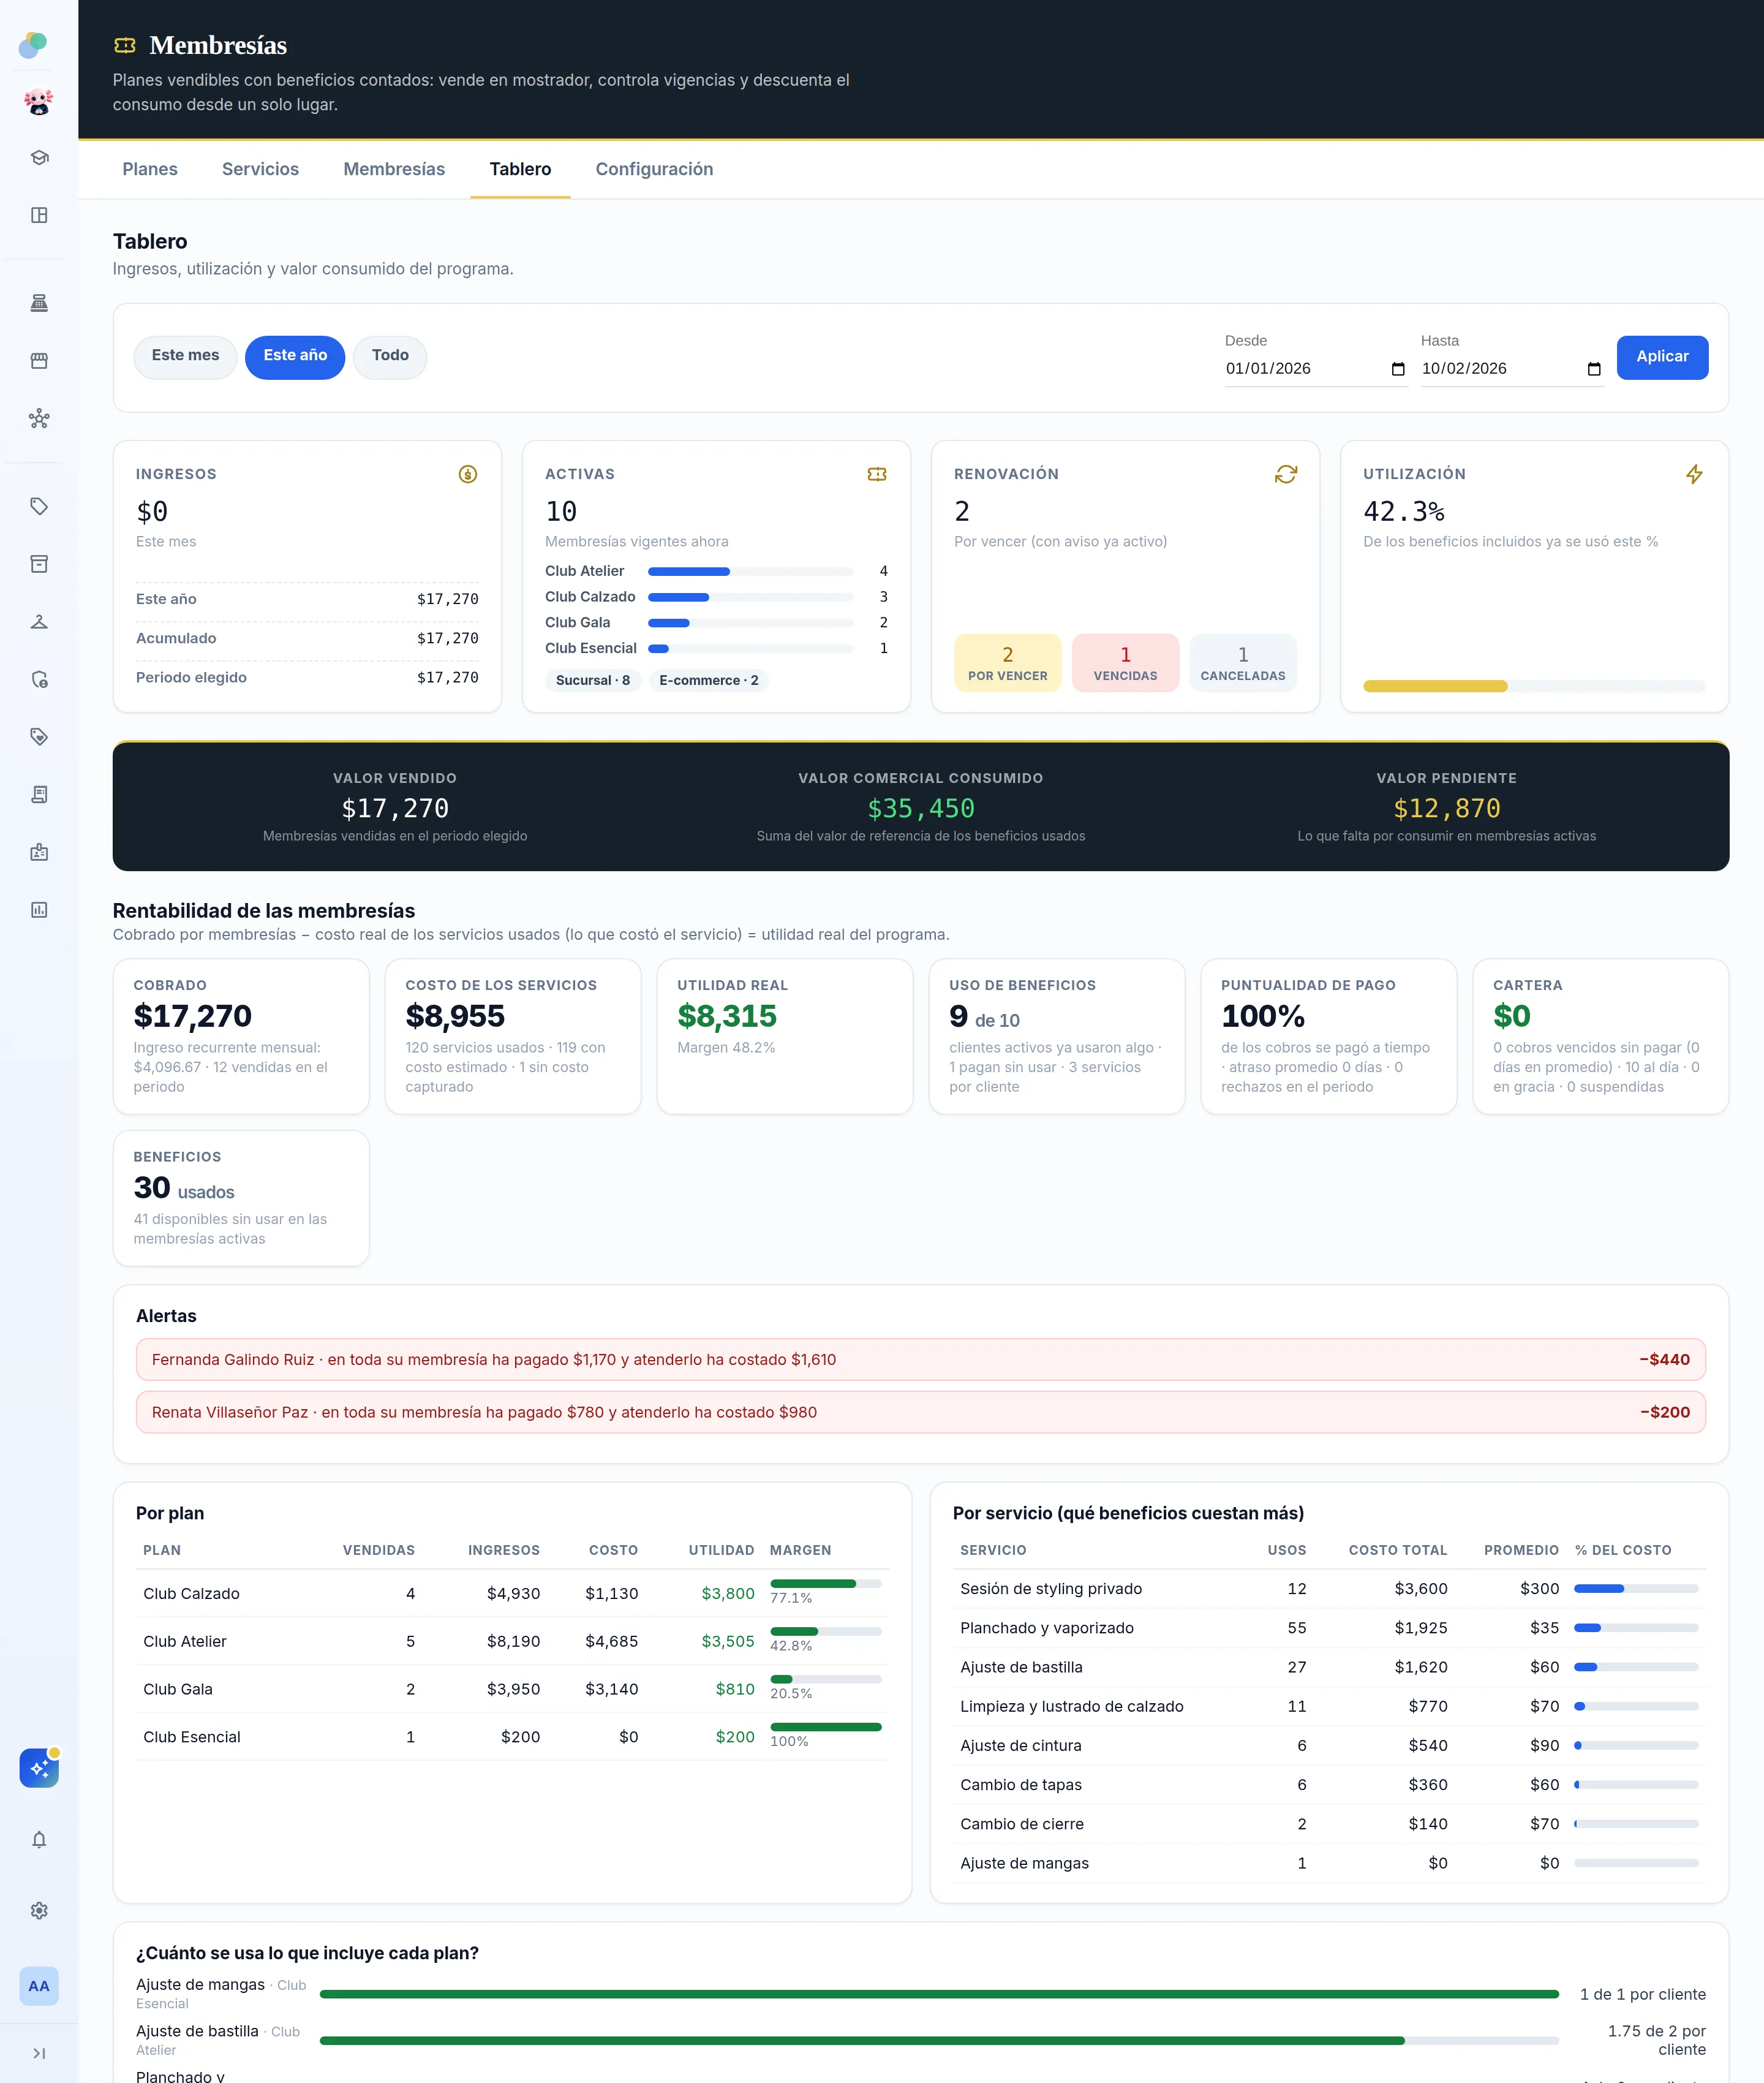The height and width of the screenshot is (2083, 1764).
Task: Open the layout dashboard panel icon
Action: [x=39, y=215]
